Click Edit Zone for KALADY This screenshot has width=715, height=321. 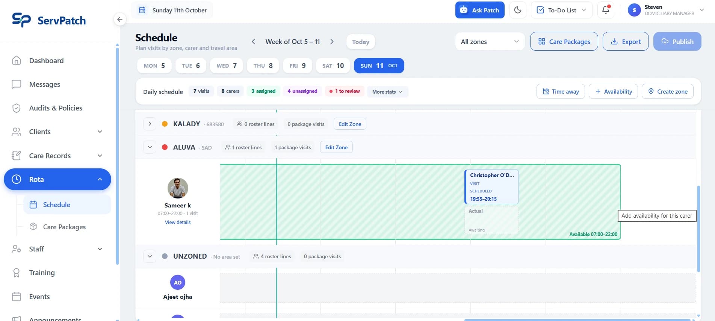[350, 124]
